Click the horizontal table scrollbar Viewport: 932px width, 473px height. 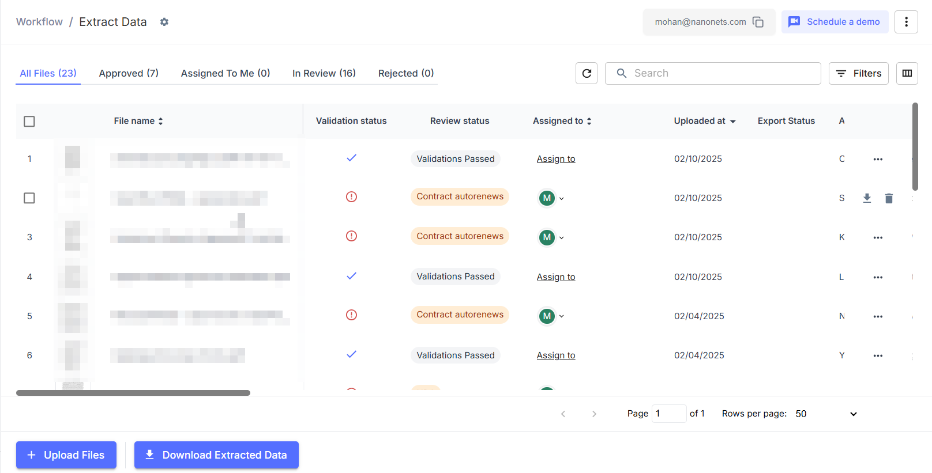pos(133,393)
